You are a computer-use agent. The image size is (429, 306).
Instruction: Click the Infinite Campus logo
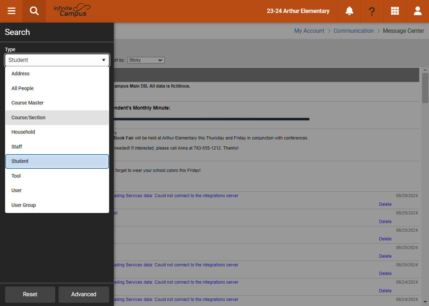tap(72, 10)
